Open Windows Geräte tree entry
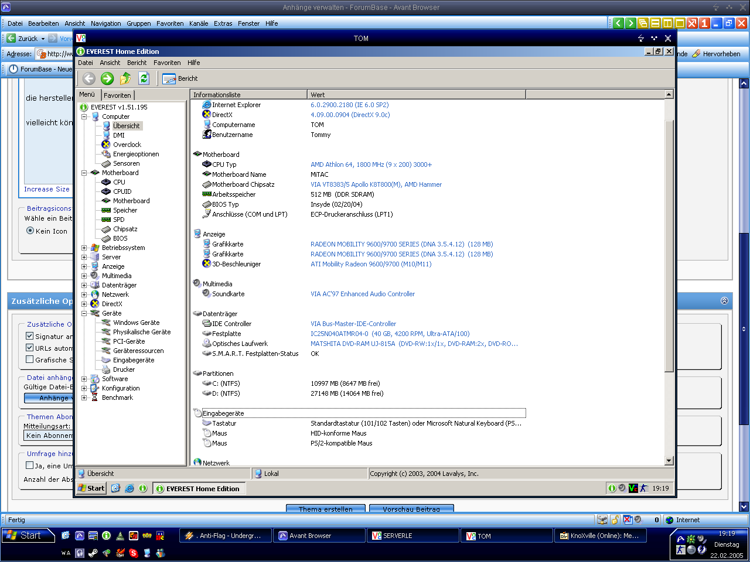750x562 pixels. click(137, 323)
